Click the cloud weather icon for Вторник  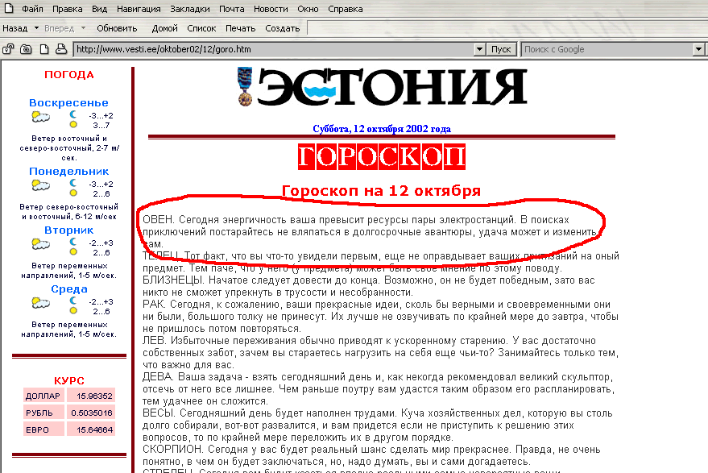tap(40, 244)
